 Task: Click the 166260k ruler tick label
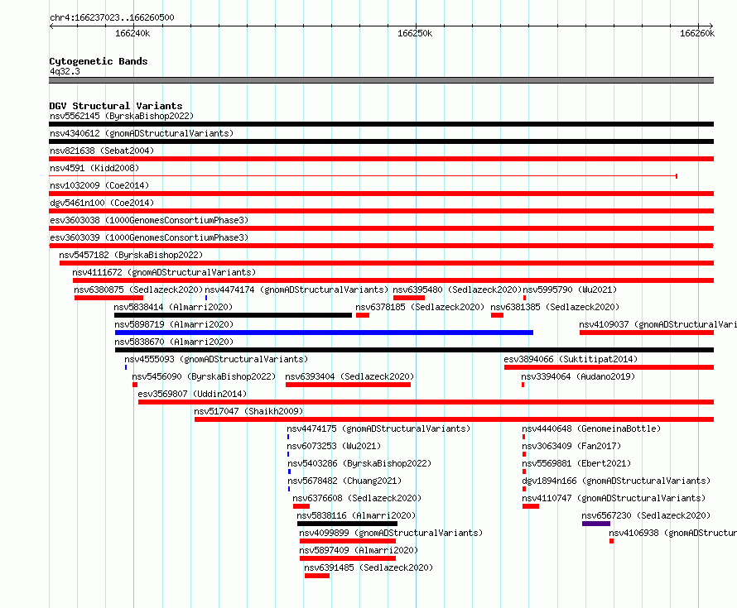pos(697,33)
